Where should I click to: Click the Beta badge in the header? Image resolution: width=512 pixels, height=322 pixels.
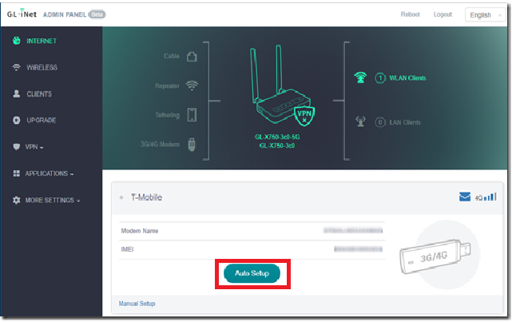click(x=97, y=14)
